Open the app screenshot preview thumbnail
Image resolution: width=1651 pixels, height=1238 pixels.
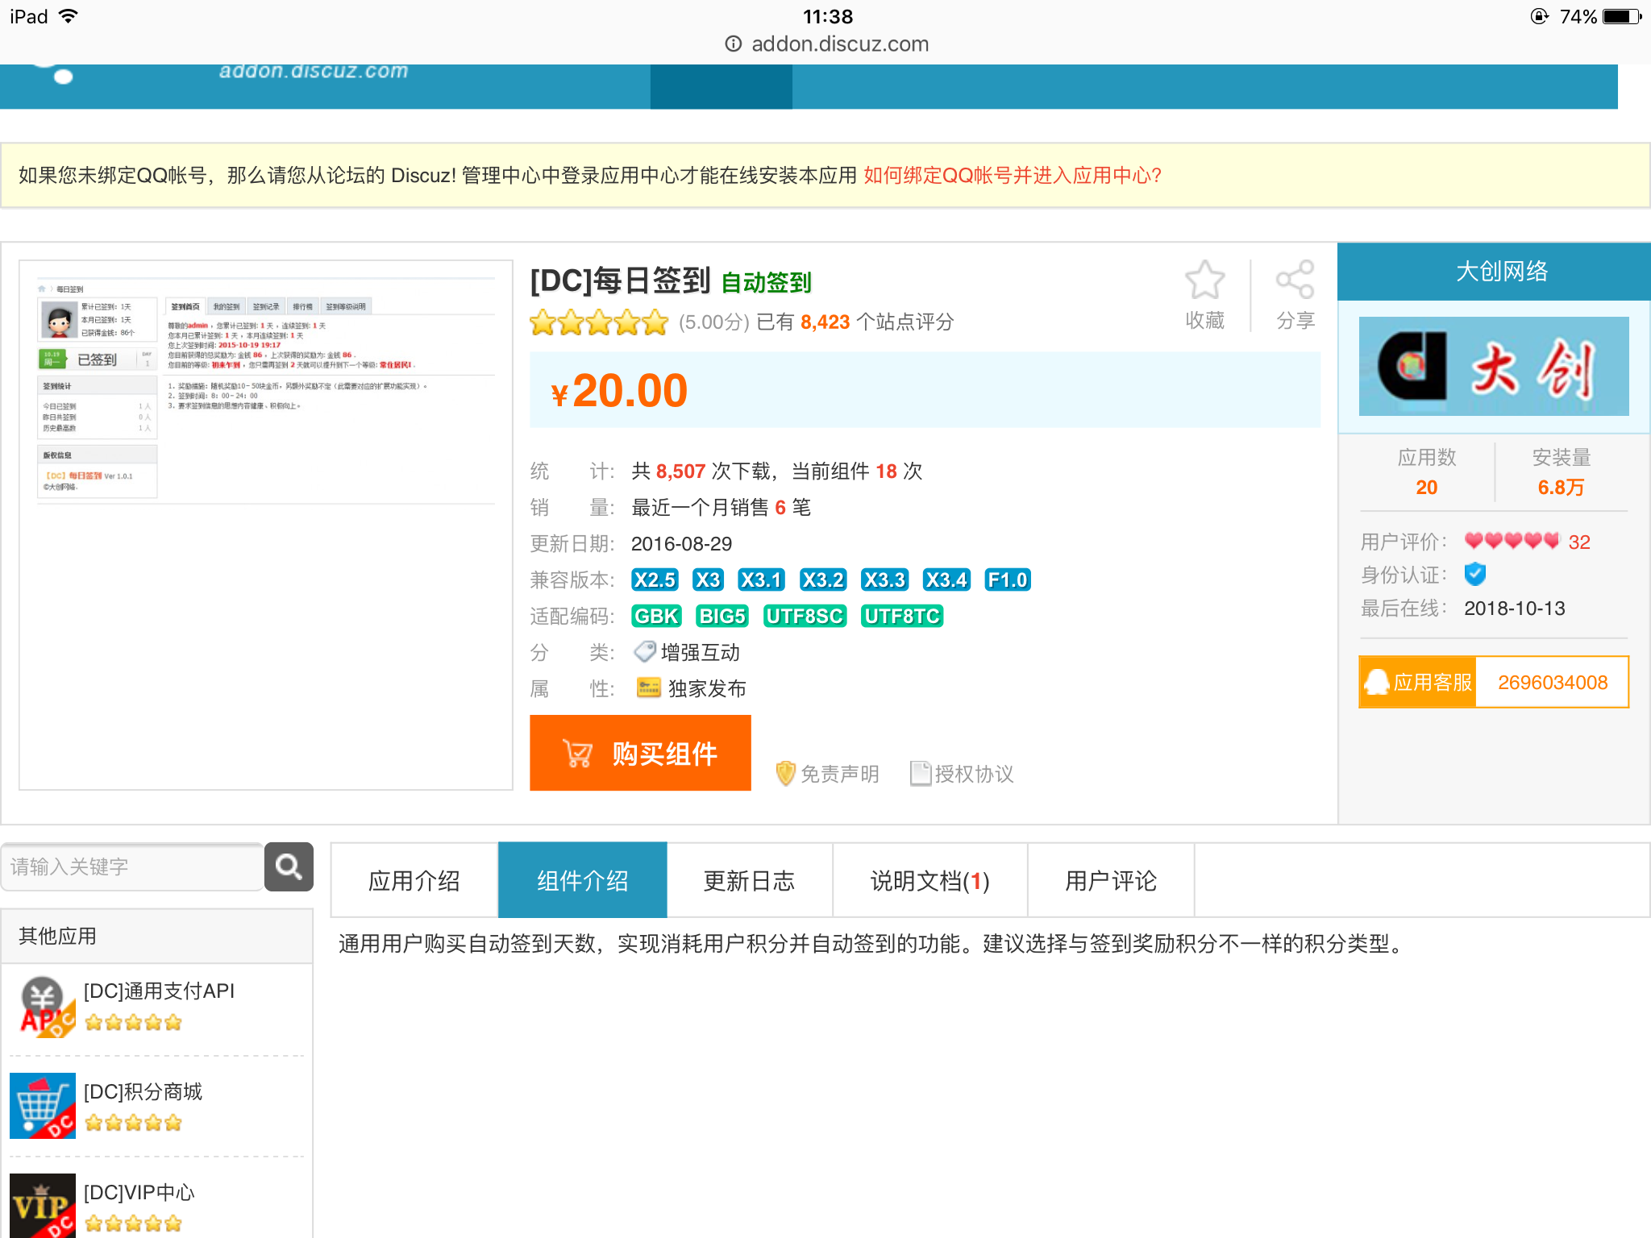coord(265,524)
